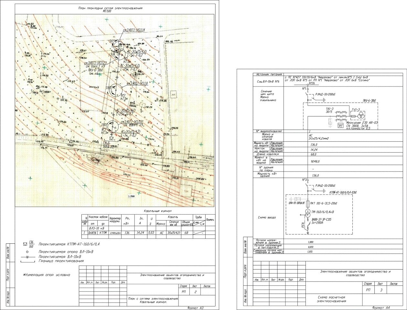This screenshot has width=407, height=310.
Task: Click the ПКТ 101-6-31,5-20У1 fuse symbol
Action: pyautogui.click(x=307, y=204)
